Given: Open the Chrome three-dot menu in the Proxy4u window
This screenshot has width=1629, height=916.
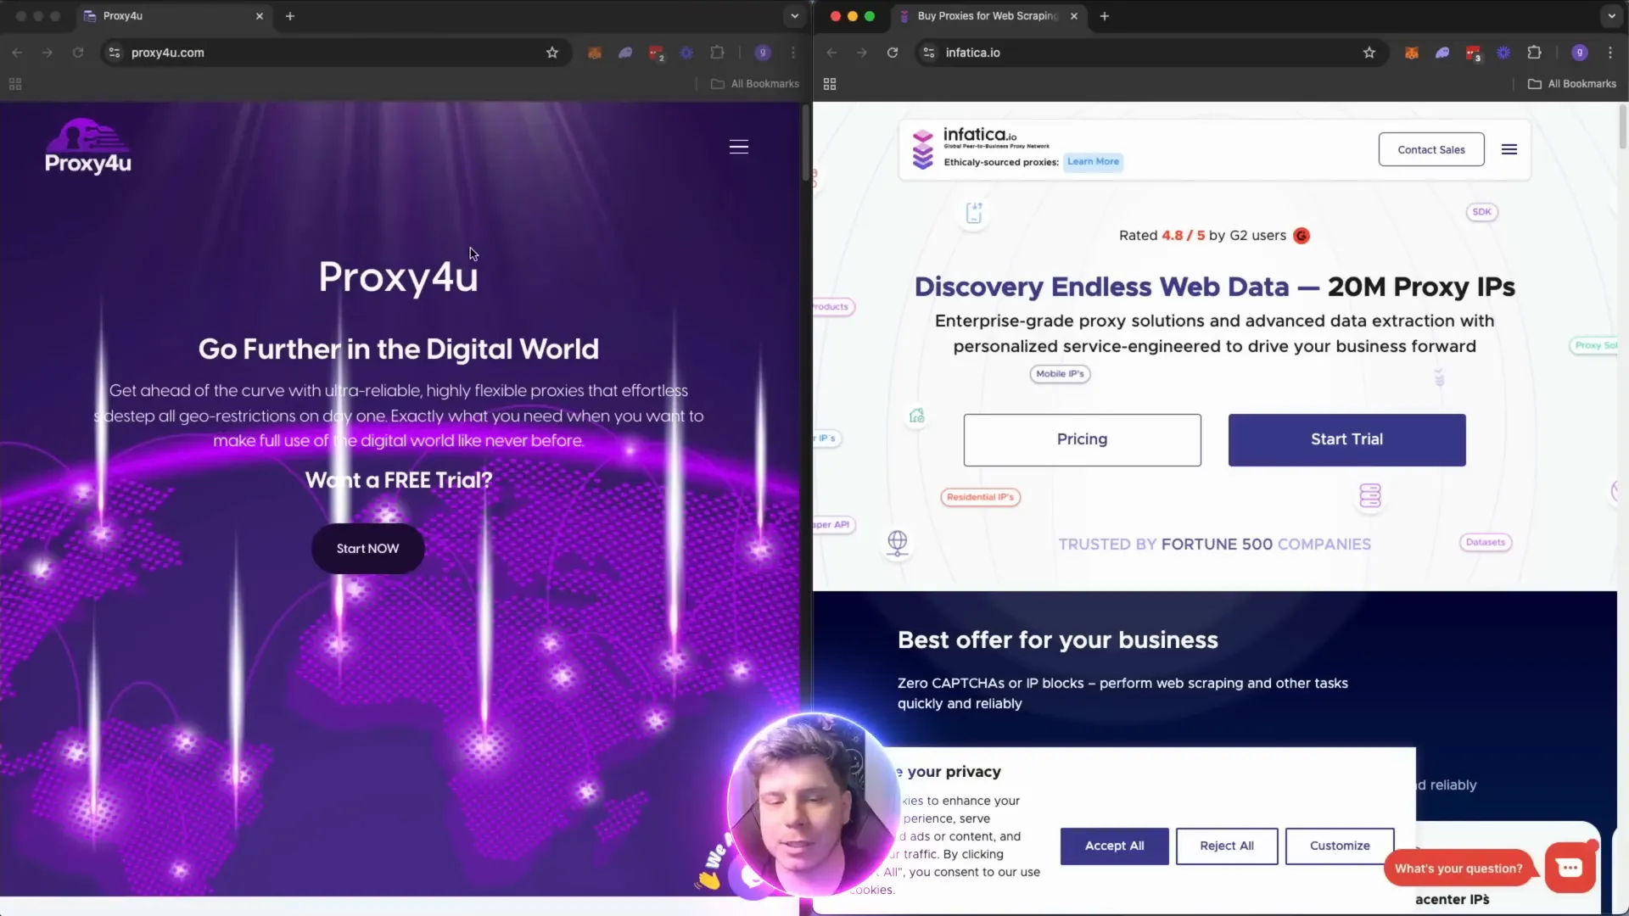Looking at the screenshot, I should coord(793,53).
